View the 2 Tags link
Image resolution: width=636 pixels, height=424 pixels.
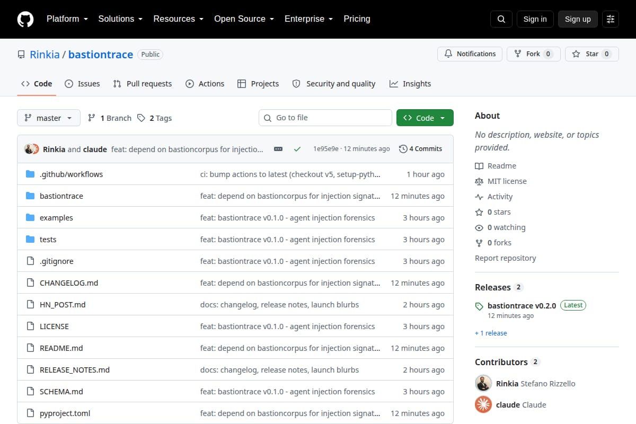[154, 118]
